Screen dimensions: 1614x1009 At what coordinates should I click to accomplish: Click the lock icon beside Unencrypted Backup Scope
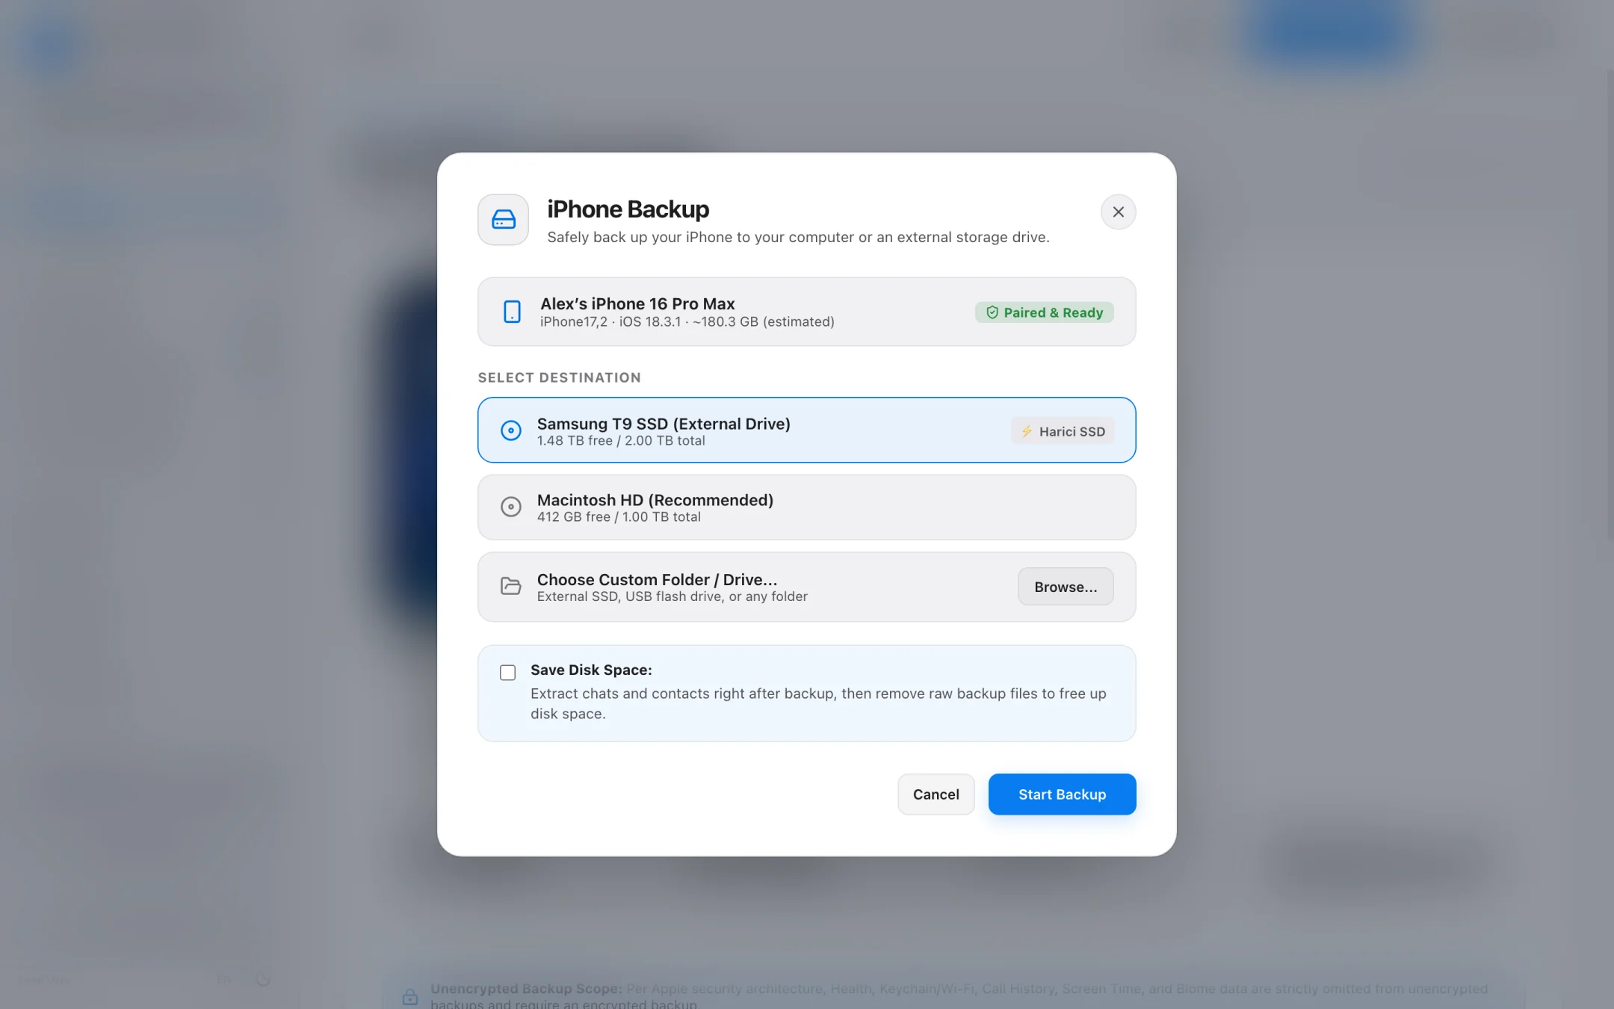[x=410, y=996]
